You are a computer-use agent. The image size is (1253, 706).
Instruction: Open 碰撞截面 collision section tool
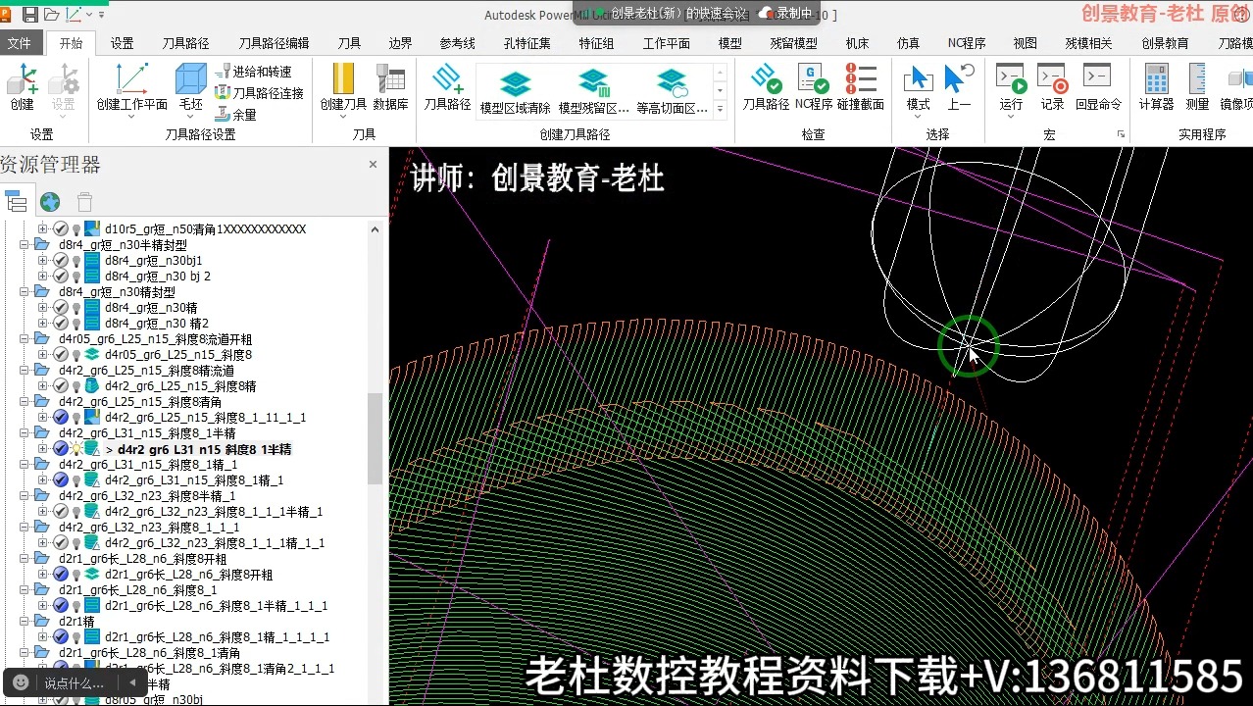point(861,86)
